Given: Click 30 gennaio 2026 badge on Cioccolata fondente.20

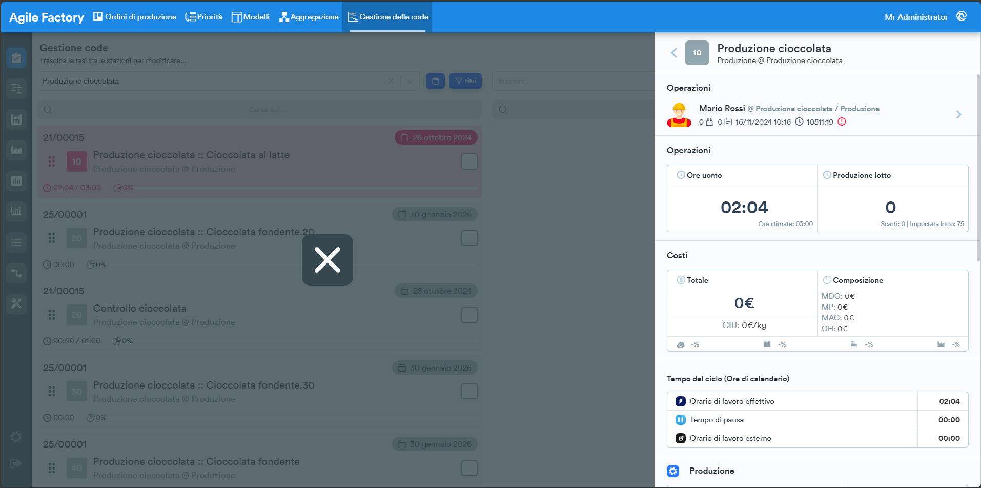Looking at the screenshot, I should (x=435, y=214).
